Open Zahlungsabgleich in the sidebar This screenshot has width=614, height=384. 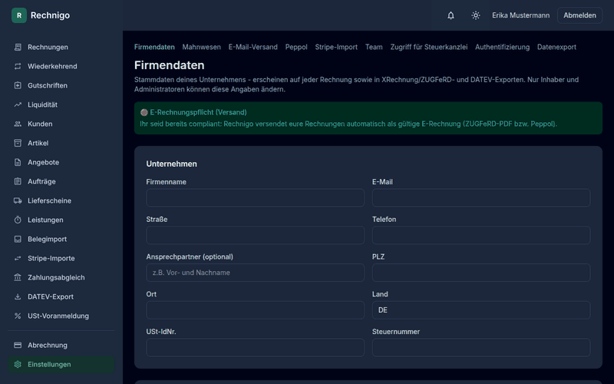[61, 277]
